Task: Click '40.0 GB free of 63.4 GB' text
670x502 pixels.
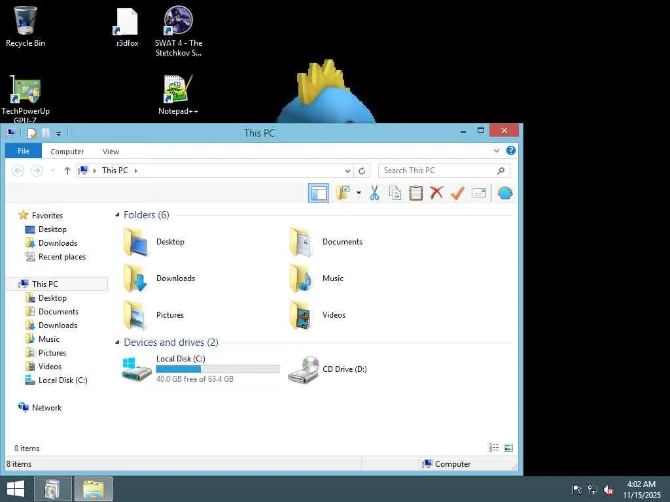Action: [x=195, y=379]
